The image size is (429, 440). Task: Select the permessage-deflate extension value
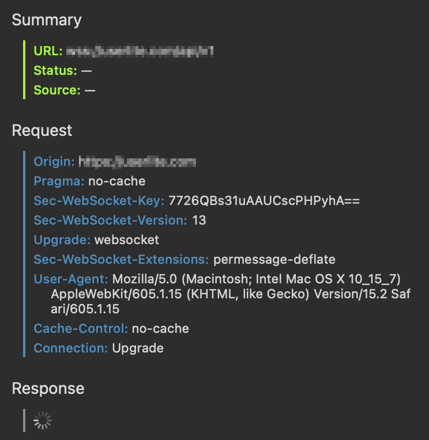274,260
